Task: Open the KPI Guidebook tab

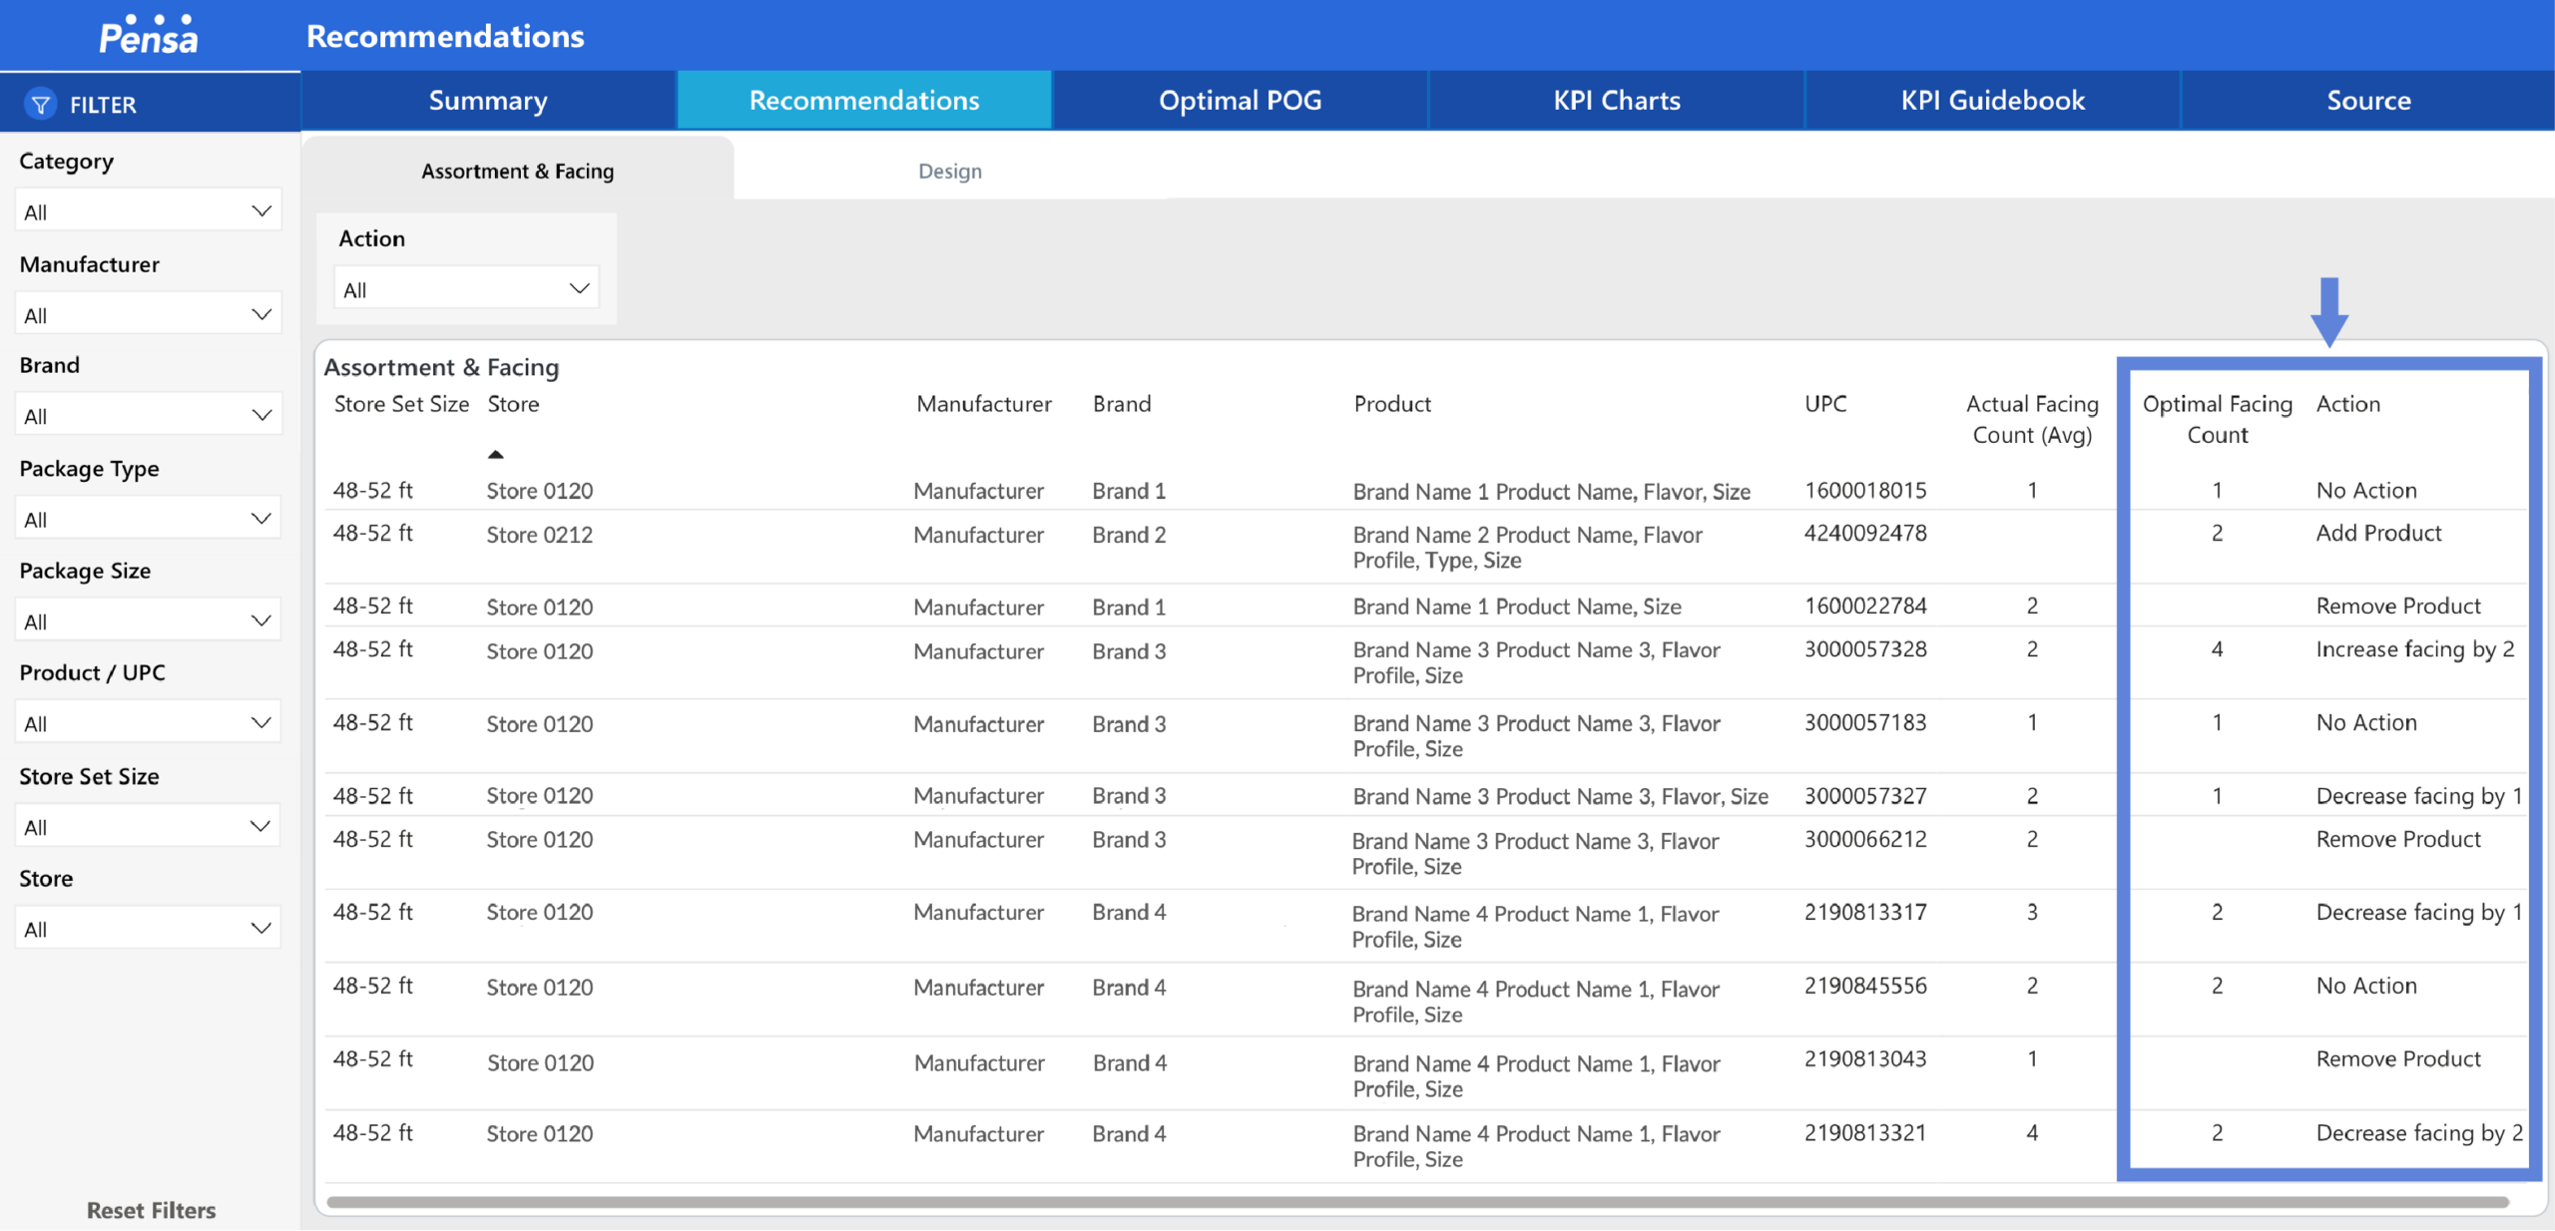Action: pyautogui.click(x=1992, y=101)
